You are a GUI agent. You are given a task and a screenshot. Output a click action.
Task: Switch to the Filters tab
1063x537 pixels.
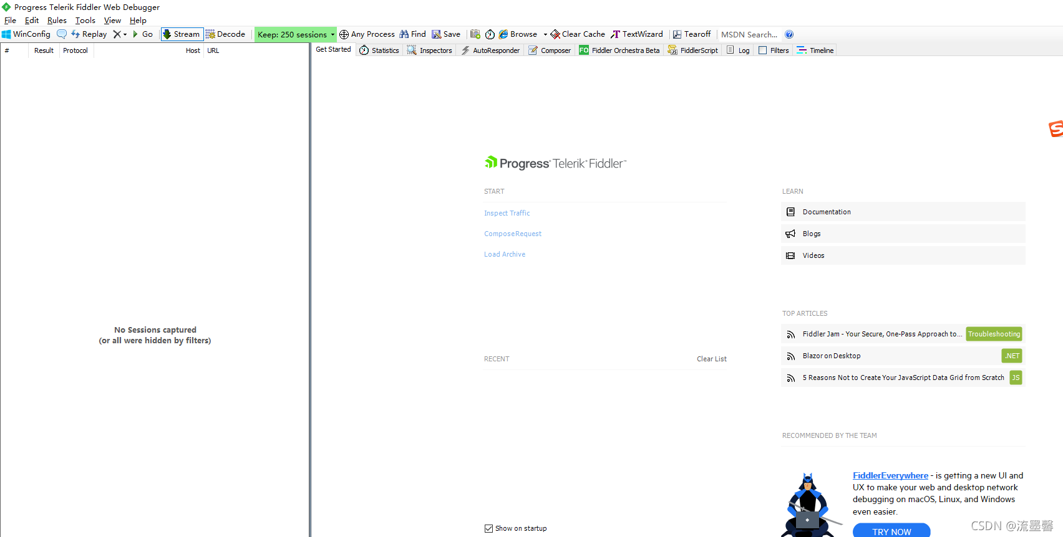pos(774,50)
